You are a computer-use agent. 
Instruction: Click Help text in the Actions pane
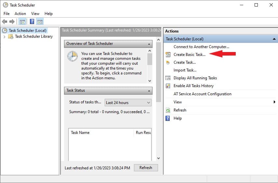(178, 118)
